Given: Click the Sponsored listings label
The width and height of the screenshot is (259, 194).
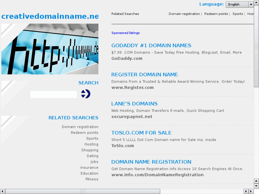Looking at the screenshot, I should pyautogui.click(x=125, y=33).
